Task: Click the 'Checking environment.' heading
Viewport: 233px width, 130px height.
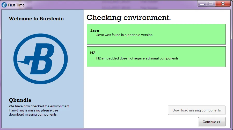Action: click(129, 18)
